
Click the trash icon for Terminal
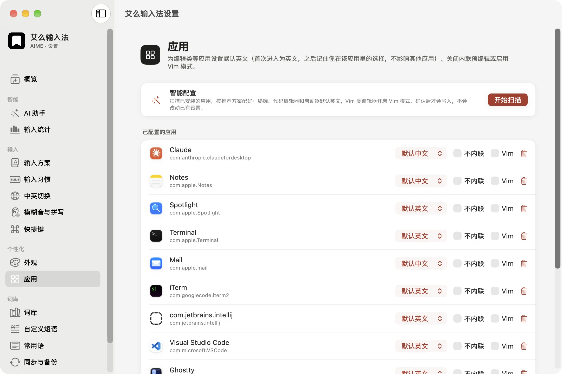524,236
